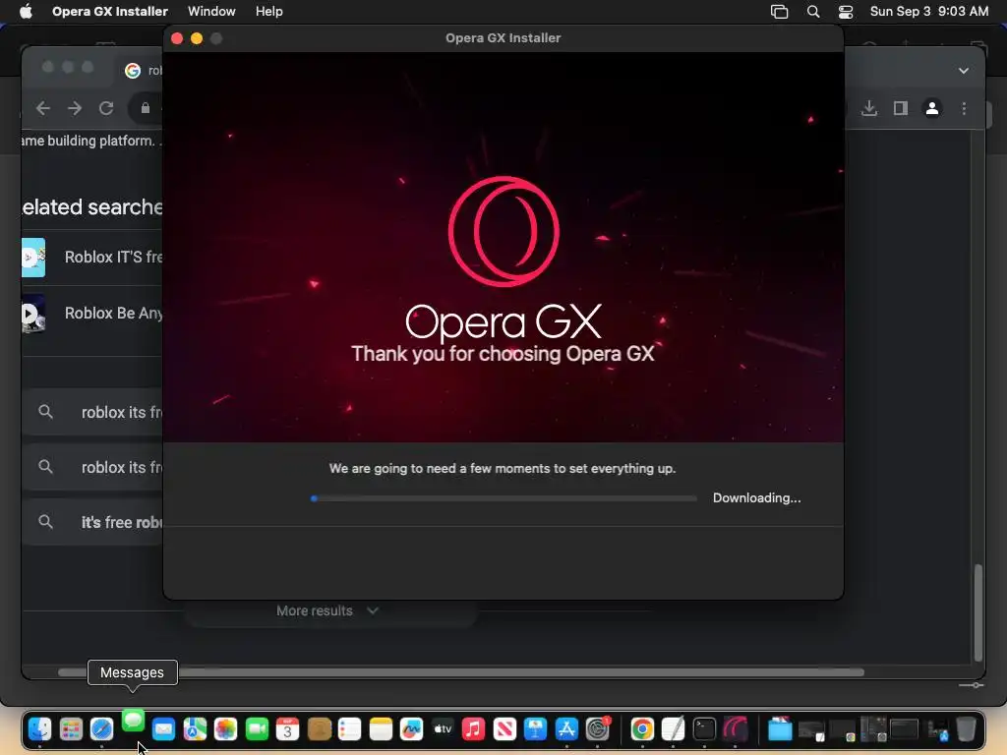Click the Opera GX logo in installer
The height and width of the screenshot is (755, 1007).
point(503,231)
